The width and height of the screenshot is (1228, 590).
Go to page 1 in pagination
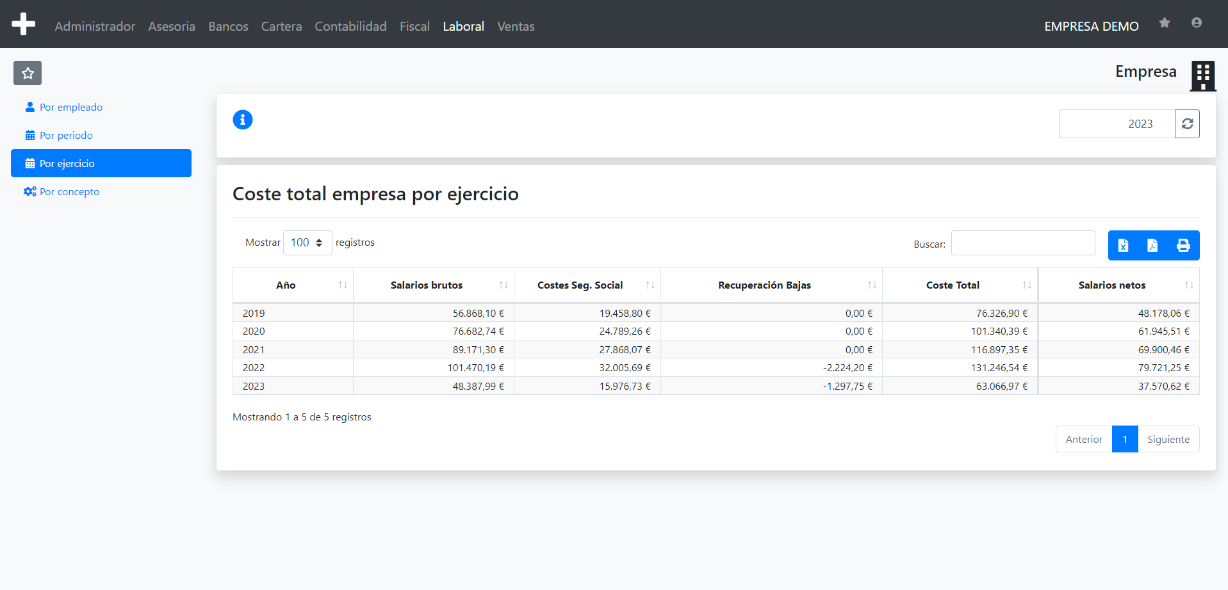1125,439
